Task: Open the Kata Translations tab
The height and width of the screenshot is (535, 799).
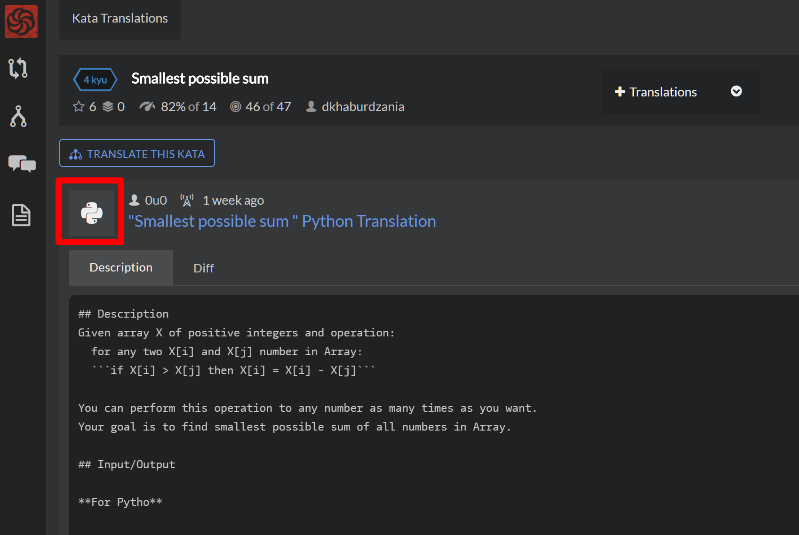Action: pyautogui.click(x=120, y=19)
